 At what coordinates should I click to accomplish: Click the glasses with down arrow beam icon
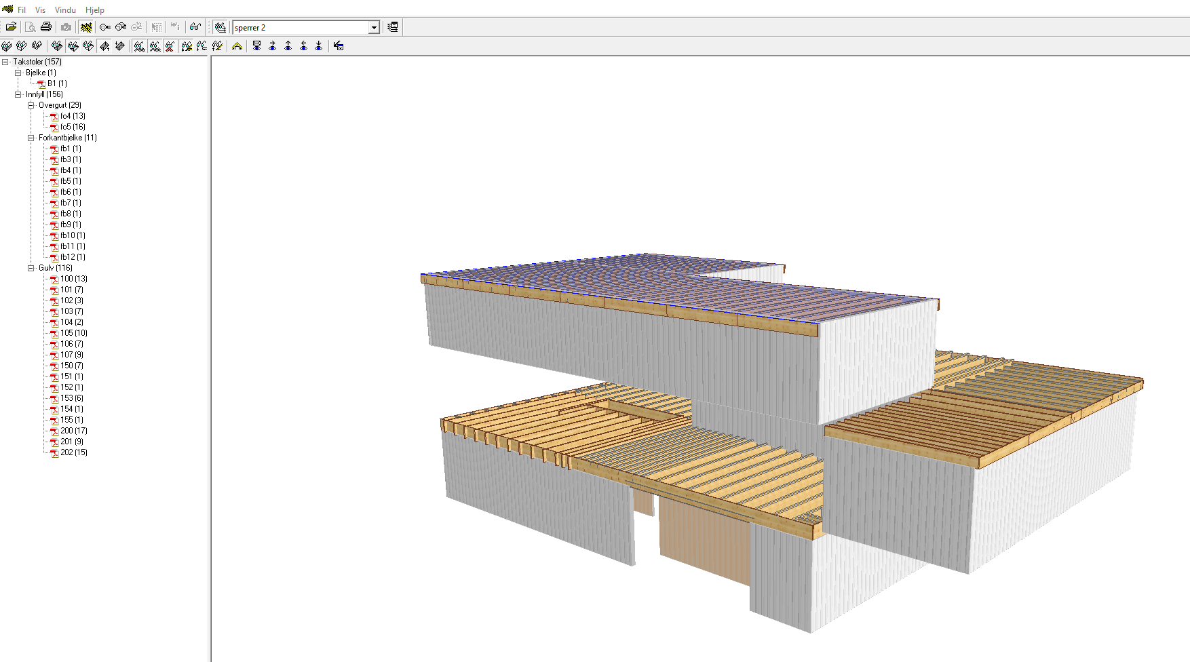click(x=201, y=45)
